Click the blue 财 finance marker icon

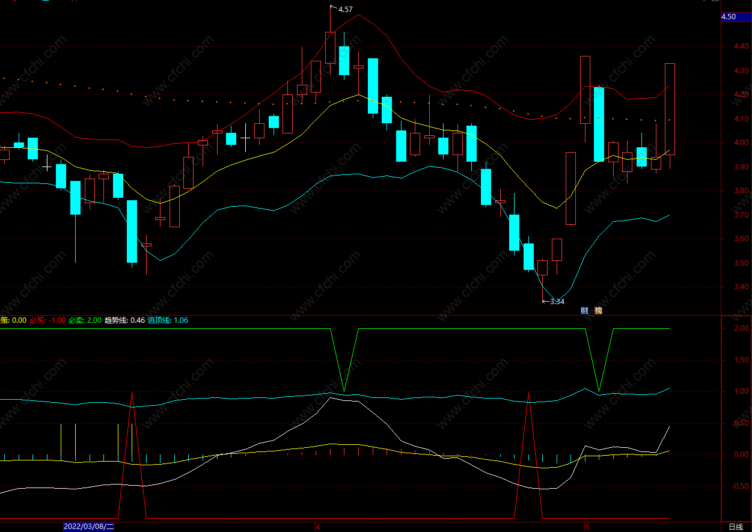[x=584, y=311]
